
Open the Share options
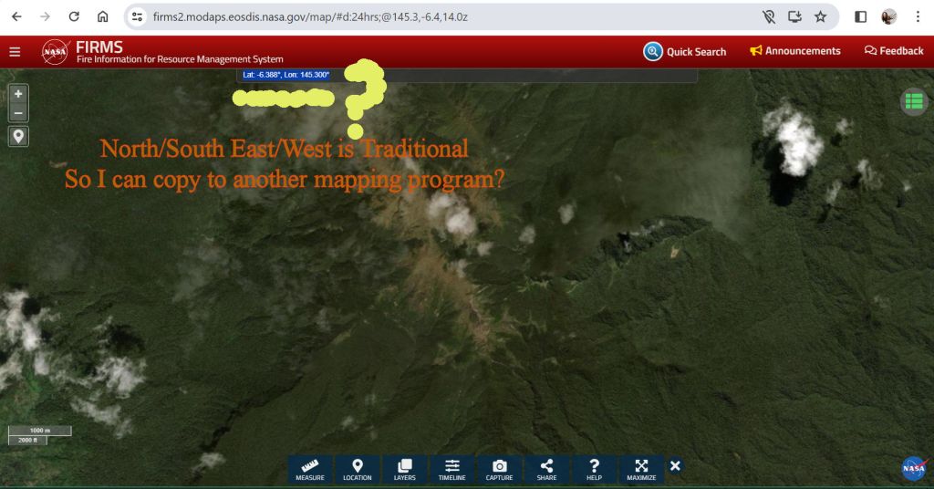(x=546, y=470)
